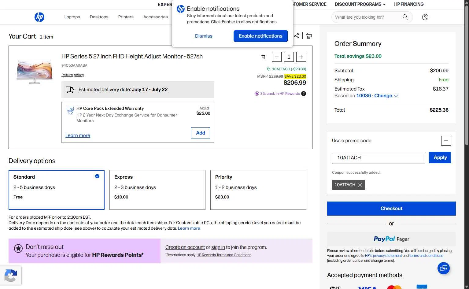Open HP Rewards help question mark icon

click(304, 94)
